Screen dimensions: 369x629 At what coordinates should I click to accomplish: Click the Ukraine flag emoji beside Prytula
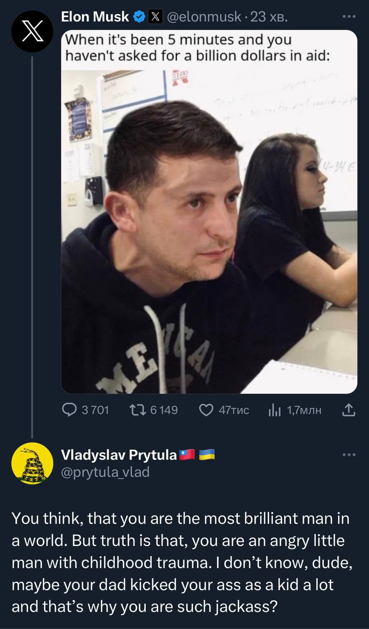click(207, 455)
